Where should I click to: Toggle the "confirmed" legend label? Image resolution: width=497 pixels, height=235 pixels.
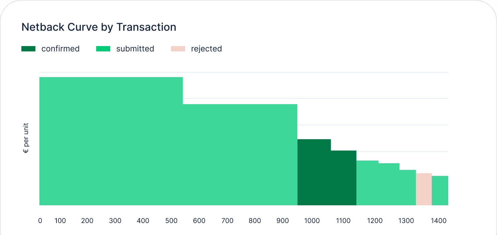60,49
